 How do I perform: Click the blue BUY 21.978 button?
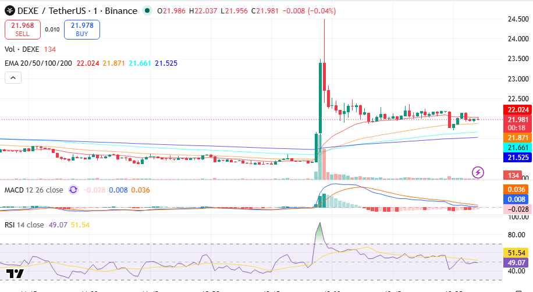coord(82,30)
